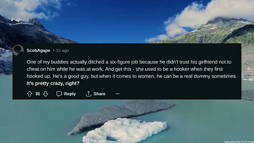Click the white iceberg in the lake
The width and height of the screenshot is (254, 143).
click(x=125, y=131)
